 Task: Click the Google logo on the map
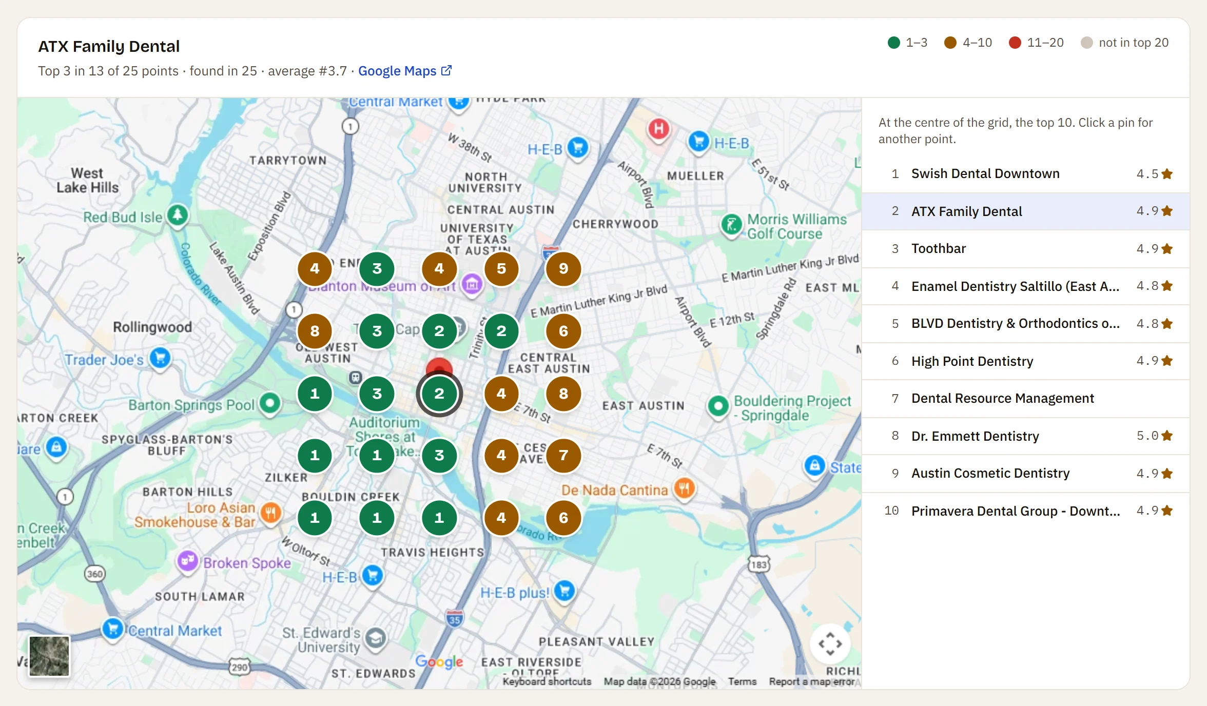[x=439, y=661]
